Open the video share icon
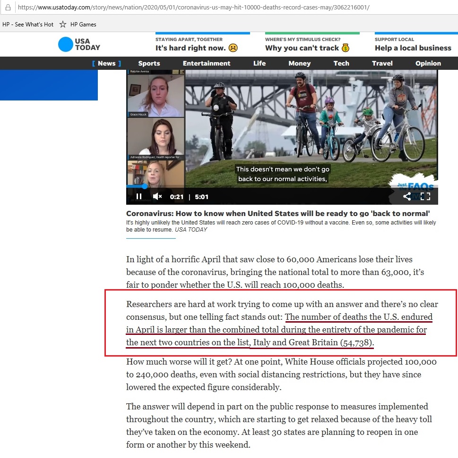Screen dimensions: 458x458 pos(407,196)
